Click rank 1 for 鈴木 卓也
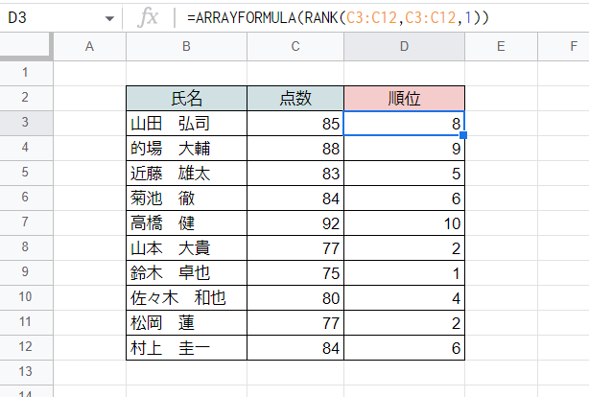589x397 pixels. pyautogui.click(x=404, y=273)
